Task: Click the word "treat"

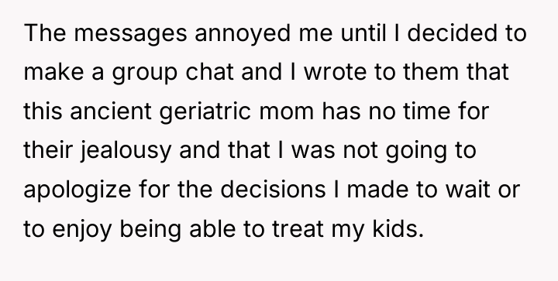Action: [298, 229]
